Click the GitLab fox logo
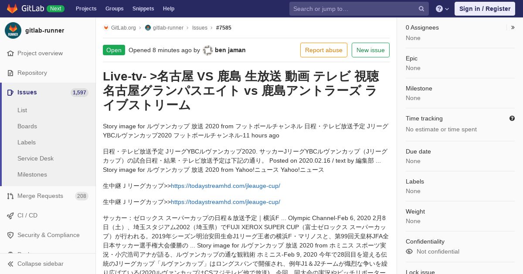The image size is (523, 274). [12, 9]
